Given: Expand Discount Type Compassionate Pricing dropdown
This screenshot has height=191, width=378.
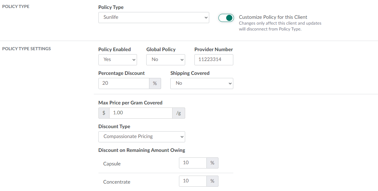Looking at the screenshot, I should tap(142, 137).
